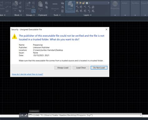Click the top-right icon in Tools panel
Screen dimensions: 148x120
coord(62,3)
